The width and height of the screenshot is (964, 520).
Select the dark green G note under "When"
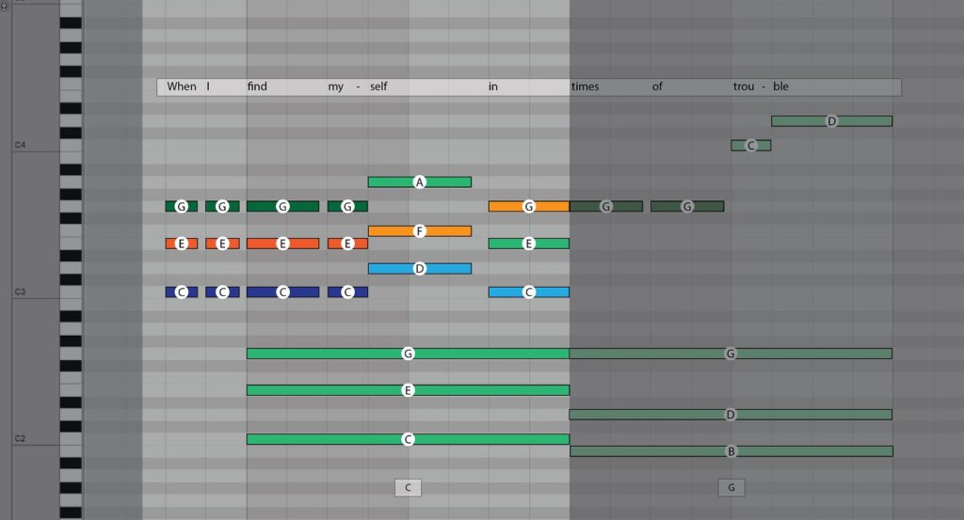182,206
